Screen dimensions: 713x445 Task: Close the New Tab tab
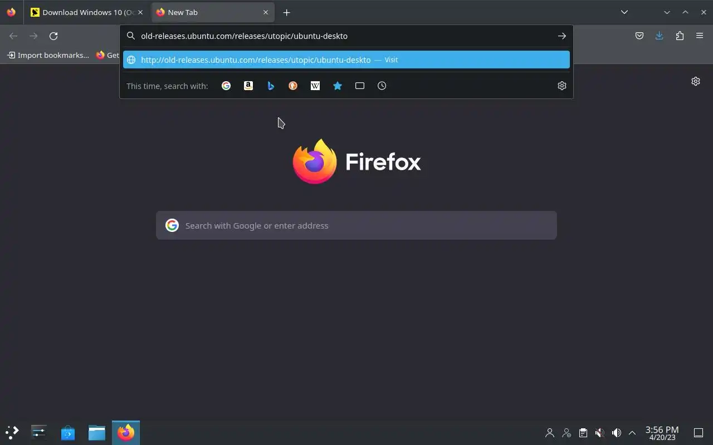(266, 12)
